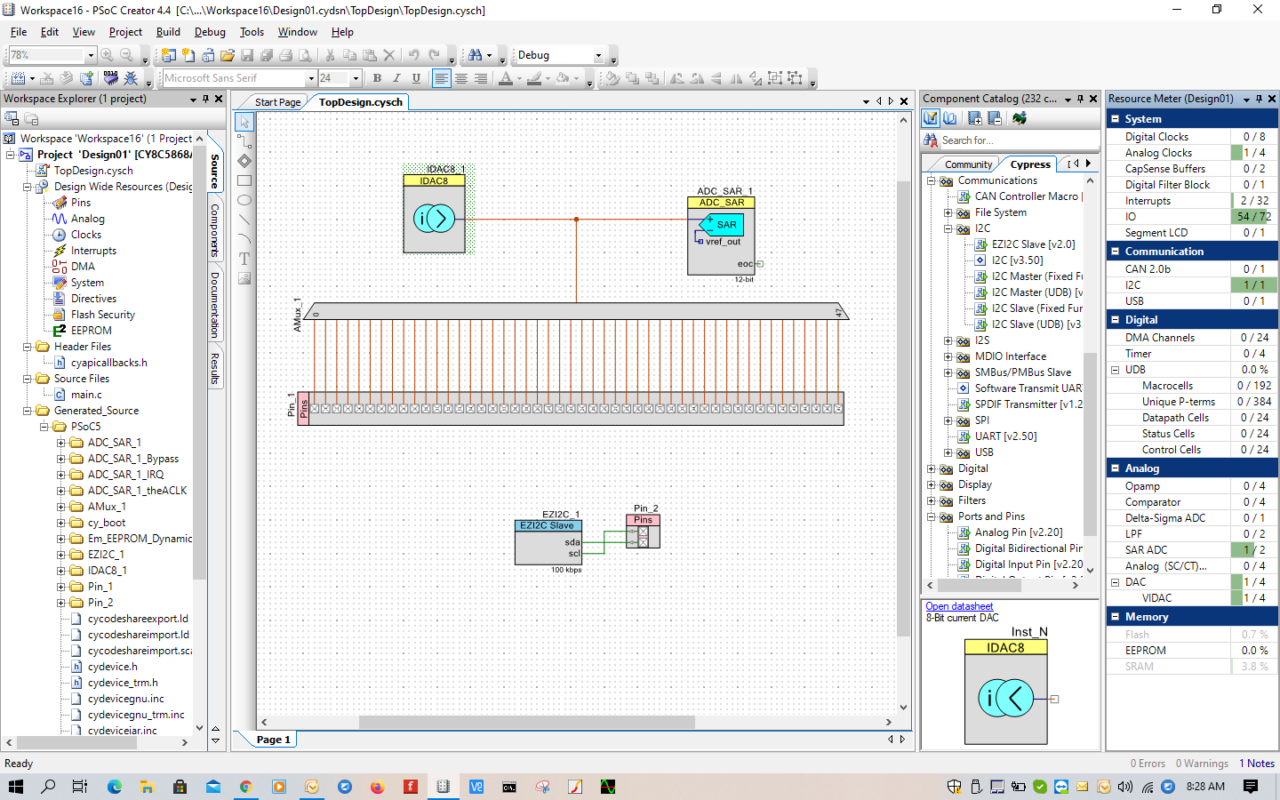Click the 1 Notes status indicator
The width and height of the screenshot is (1280, 800).
[x=1257, y=764]
